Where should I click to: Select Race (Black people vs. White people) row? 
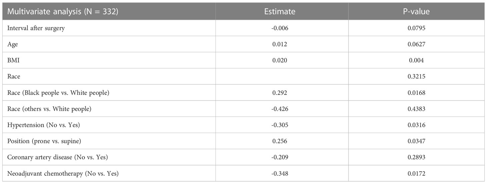(243, 93)
